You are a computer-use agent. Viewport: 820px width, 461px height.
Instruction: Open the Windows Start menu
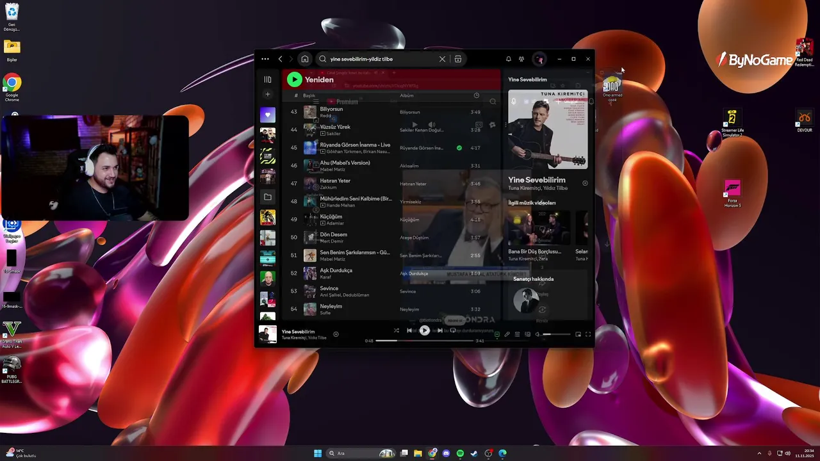point(318,453)
